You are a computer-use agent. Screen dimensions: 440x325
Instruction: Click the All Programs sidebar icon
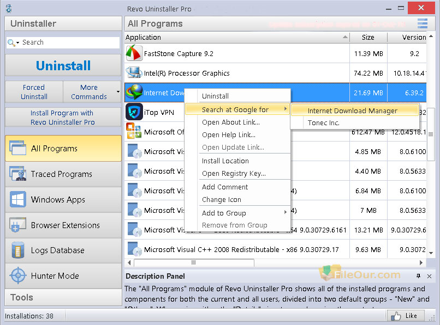17,148
